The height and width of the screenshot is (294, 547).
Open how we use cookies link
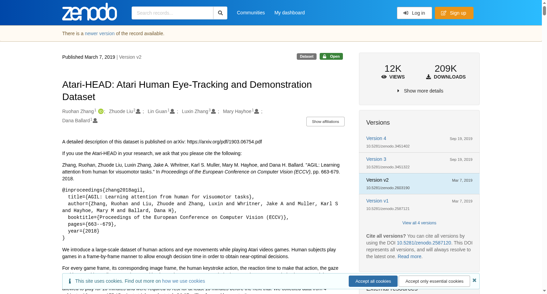click(184, 281)
